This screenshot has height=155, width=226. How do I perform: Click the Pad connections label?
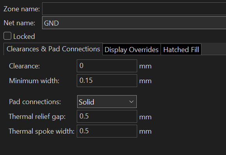coord(35,102)
